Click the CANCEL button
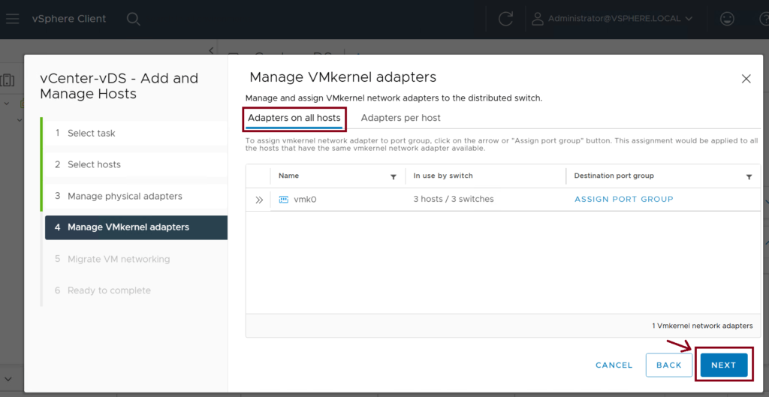This screenshot has width=769, height=397. coord(614,365)
